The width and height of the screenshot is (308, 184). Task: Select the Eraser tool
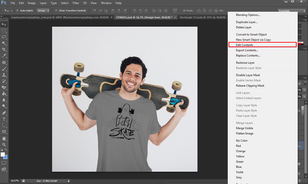(4, 87)
